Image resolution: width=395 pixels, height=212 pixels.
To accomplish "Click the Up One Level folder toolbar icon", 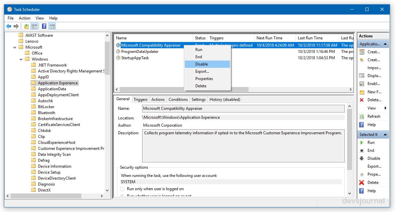I will pos(26,26).
